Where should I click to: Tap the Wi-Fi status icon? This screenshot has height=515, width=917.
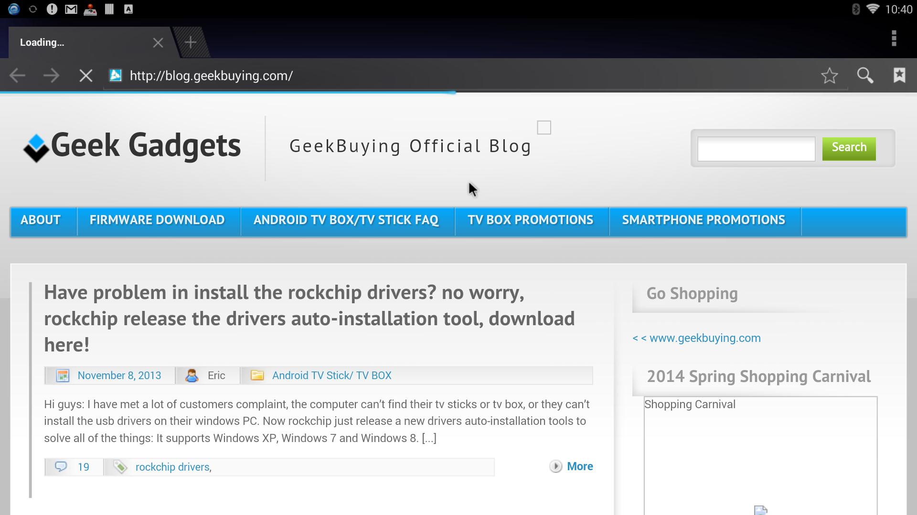point(873,9)
